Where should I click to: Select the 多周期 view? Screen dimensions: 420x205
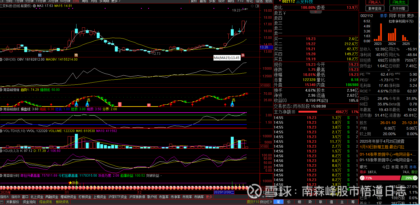[x=104, y=1]
